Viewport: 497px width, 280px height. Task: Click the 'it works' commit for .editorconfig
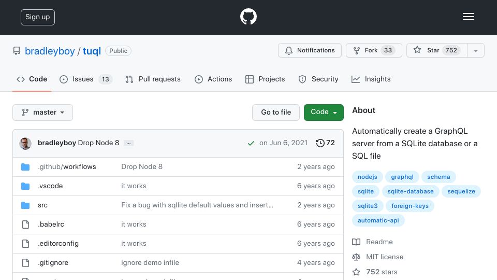tap(134, 244)
